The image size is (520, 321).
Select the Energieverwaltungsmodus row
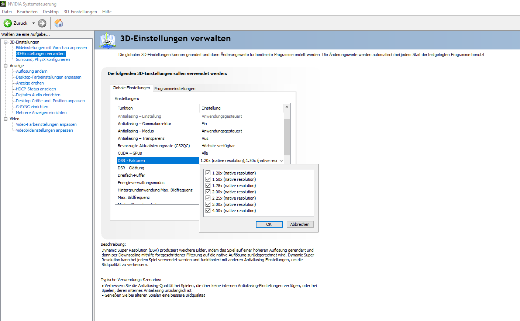(158, 183)
